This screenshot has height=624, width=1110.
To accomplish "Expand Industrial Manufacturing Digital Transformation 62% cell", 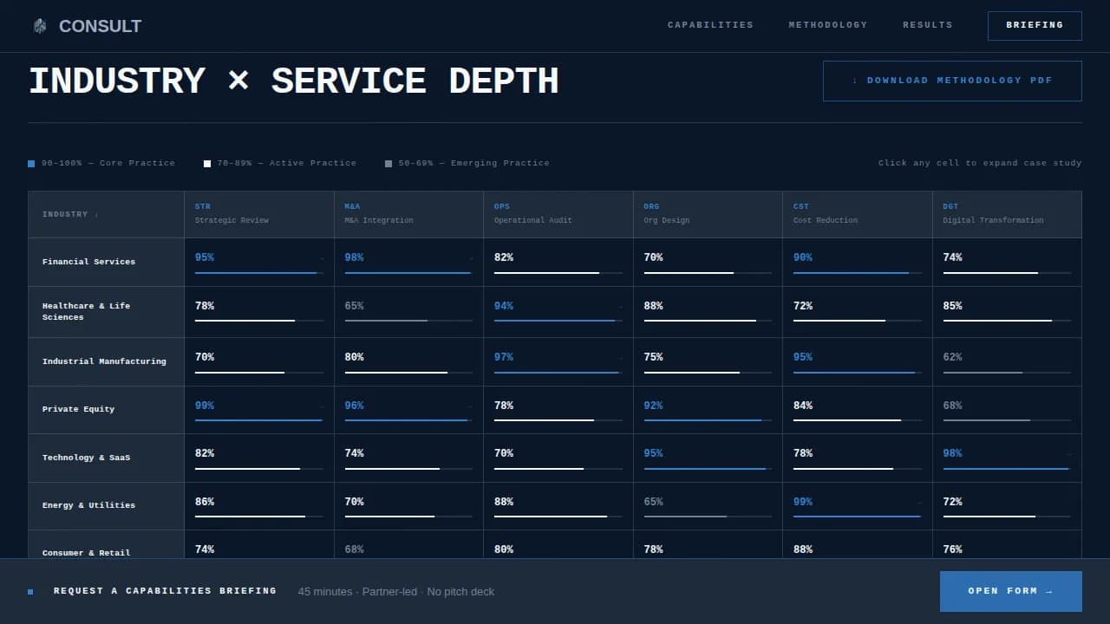I will pyautogui.click(x=1007, y=361).
